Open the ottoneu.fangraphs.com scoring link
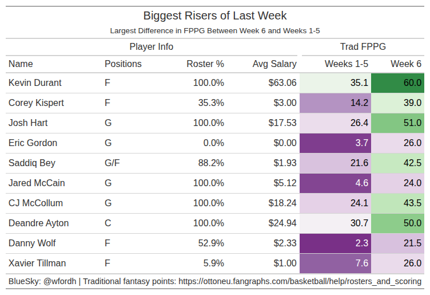 pyautogui.click(x=300, y=282)
